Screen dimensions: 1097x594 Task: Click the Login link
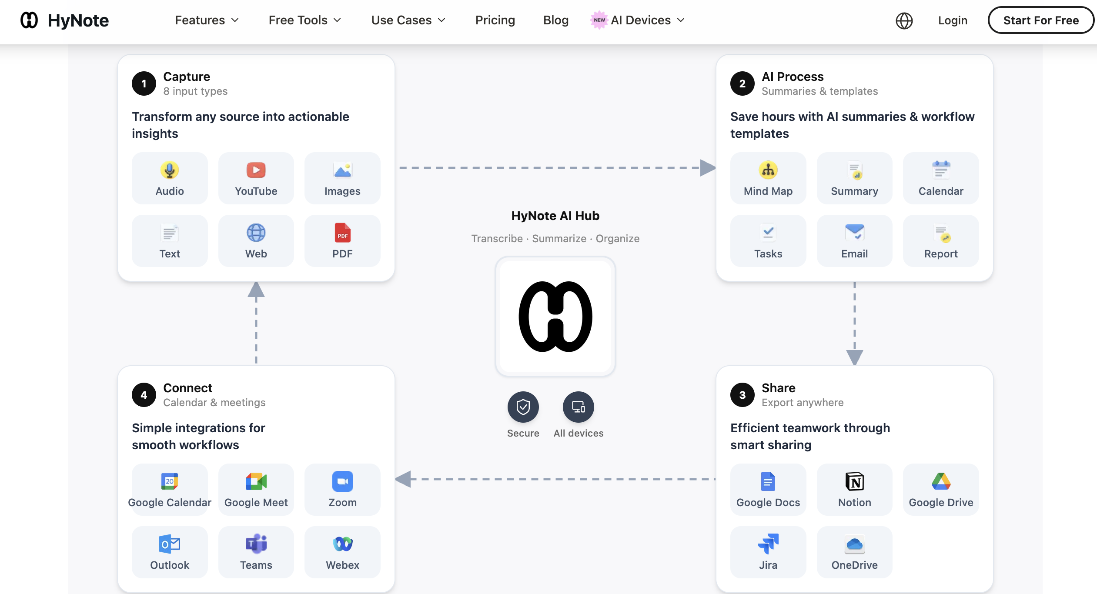(953, 20)
